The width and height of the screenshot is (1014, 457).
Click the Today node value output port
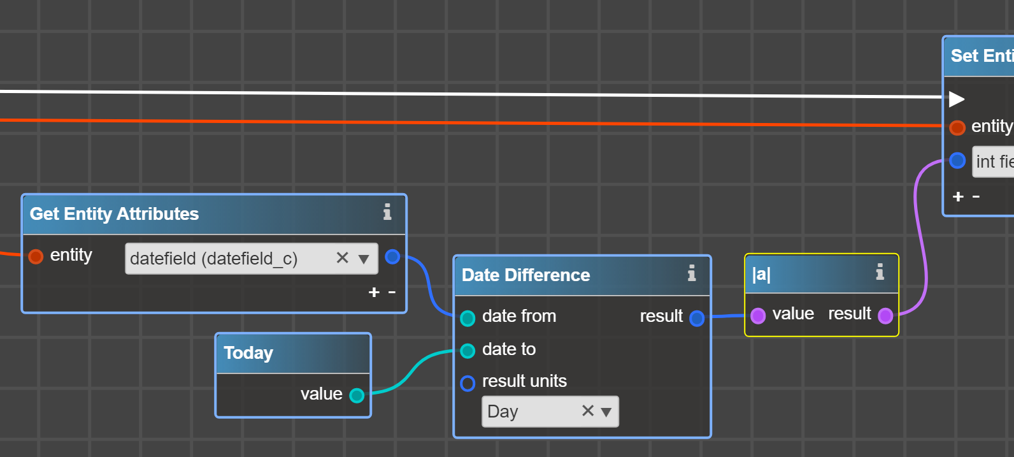coord(357,396)
